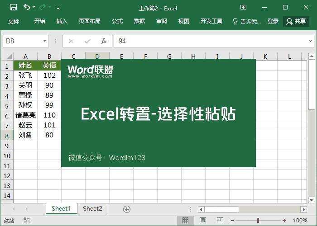The height and width of the screenshot is (226, 317).
Task: Open the 页面布局 ribbon tab
Action: point(89,21)
